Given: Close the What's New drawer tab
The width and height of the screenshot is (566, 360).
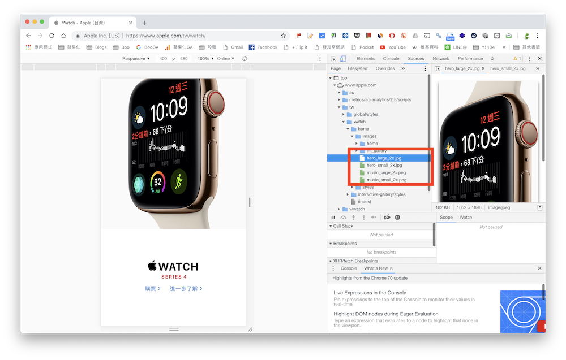Looking at the screenshot, I should coord(391,268).
